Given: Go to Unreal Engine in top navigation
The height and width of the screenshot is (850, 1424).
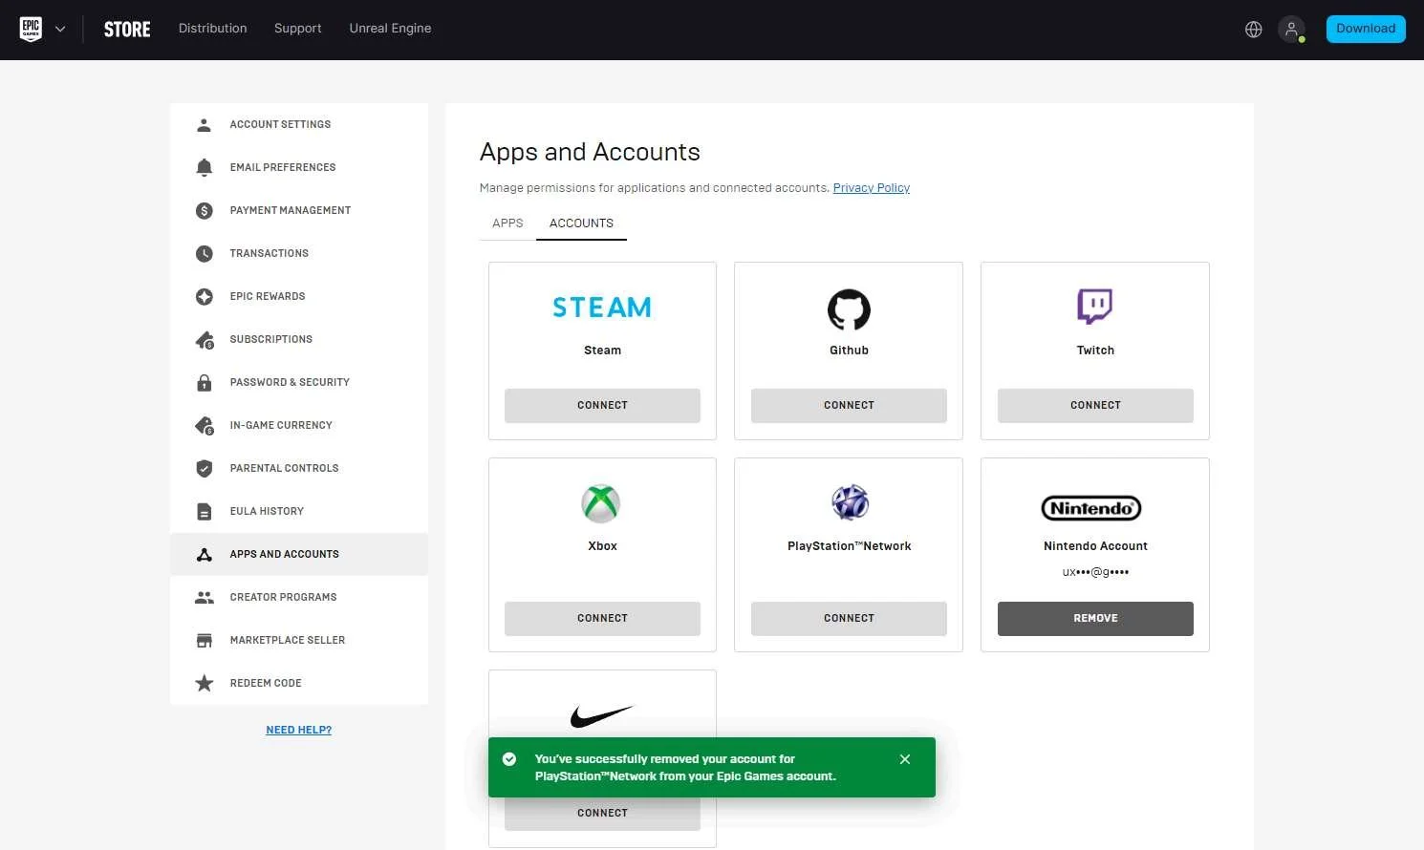Looking at the screenshot, I should [x=390, y=29].
